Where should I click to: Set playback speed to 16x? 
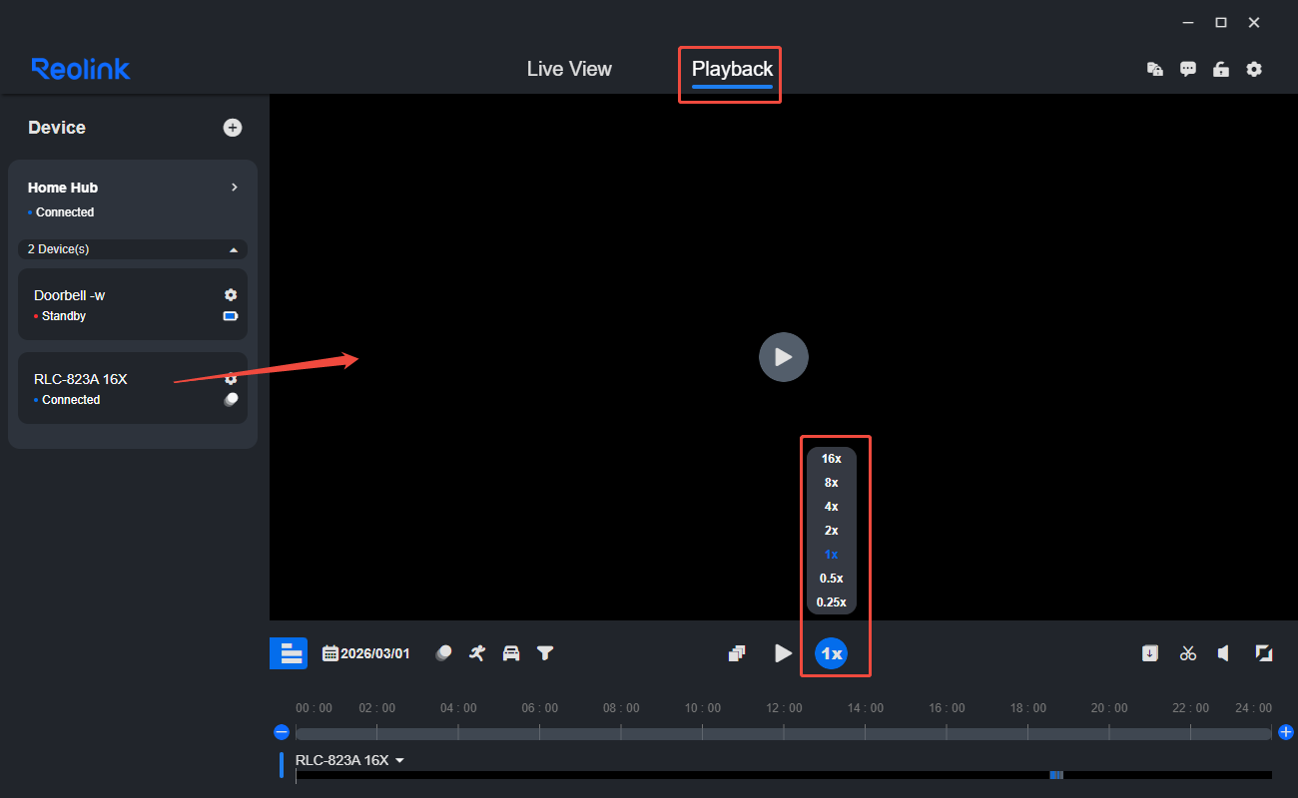(831, 459)
